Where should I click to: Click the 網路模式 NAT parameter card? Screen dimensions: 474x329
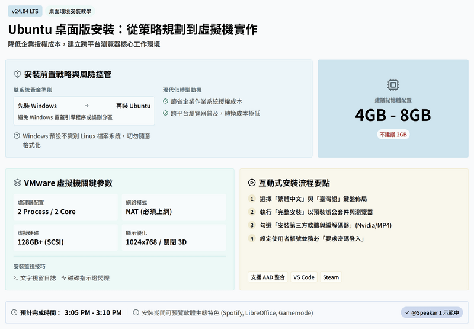click(x=175, y=207)
